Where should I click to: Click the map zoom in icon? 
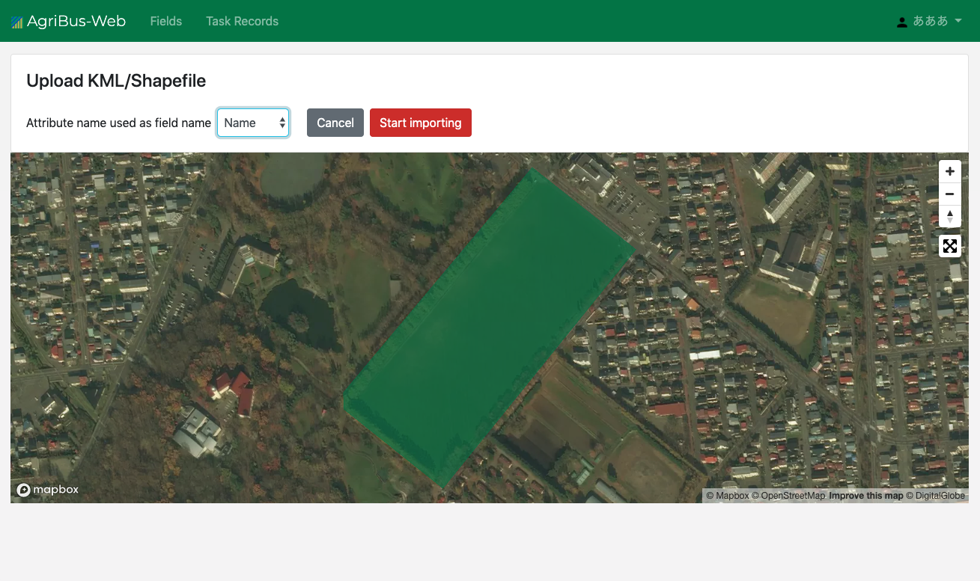tap(949, 170)
